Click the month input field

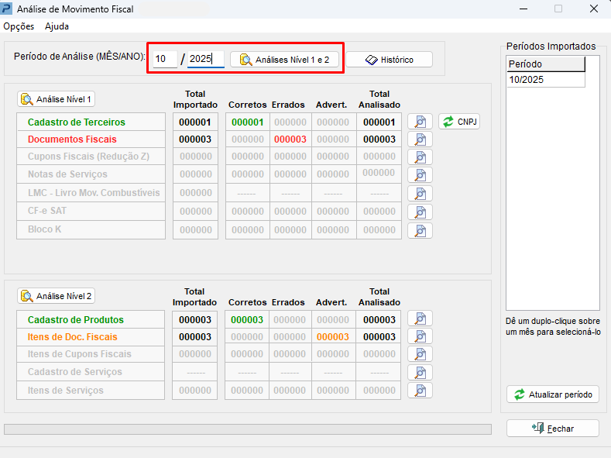pos(164,60)
